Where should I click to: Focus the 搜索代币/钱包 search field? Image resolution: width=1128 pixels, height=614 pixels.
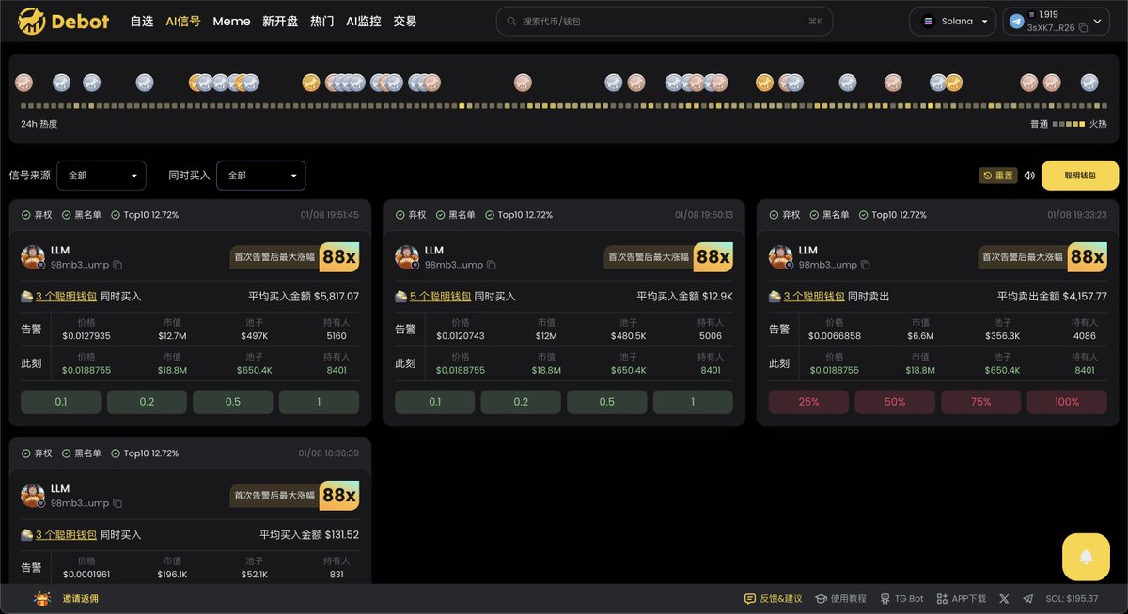point(665,21)
